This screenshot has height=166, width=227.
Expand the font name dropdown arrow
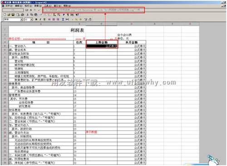click(21, 20)
